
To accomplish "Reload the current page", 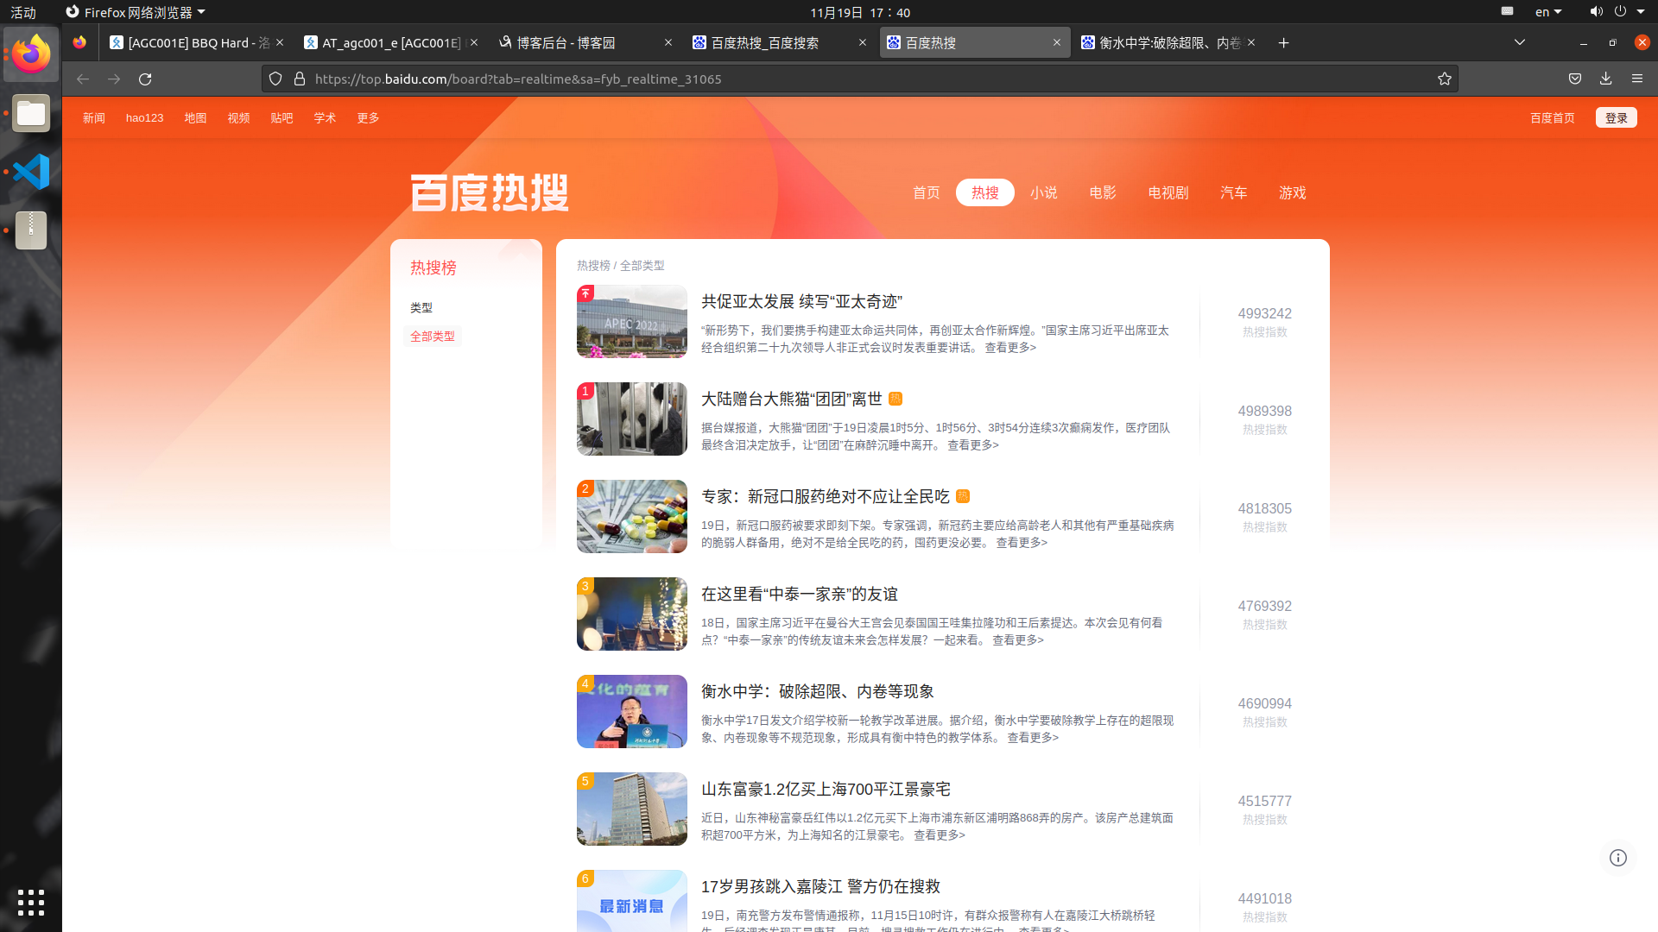I will point(145,79).
